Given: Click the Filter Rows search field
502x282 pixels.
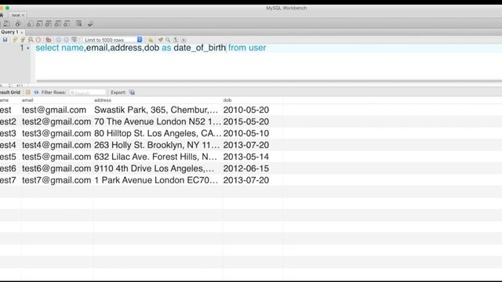Looking at the screenshot, I should click(x=88, y=92).
